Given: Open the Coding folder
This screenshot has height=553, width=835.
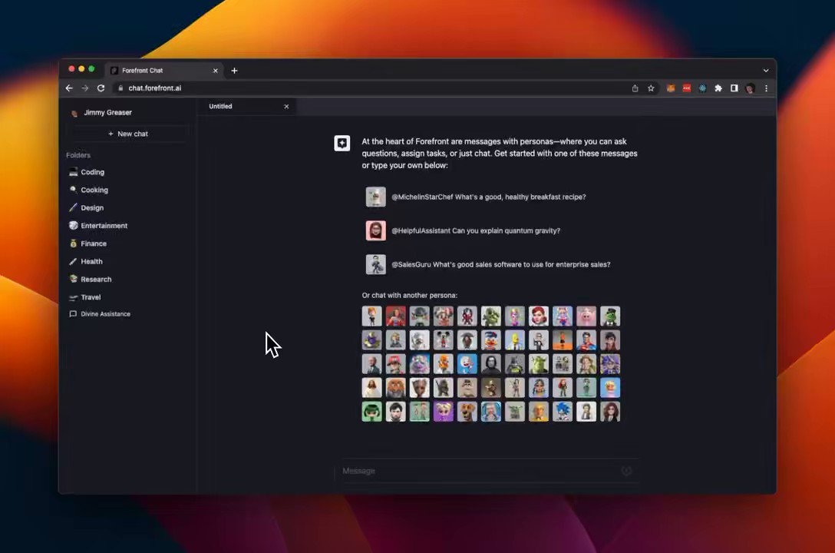Looking at the screenshot, I should (x=87, y=172).
